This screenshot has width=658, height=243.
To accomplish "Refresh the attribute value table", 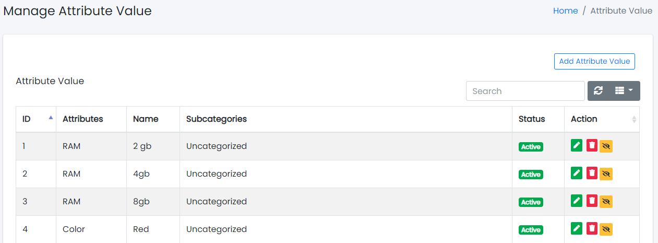I will point(599,91).
